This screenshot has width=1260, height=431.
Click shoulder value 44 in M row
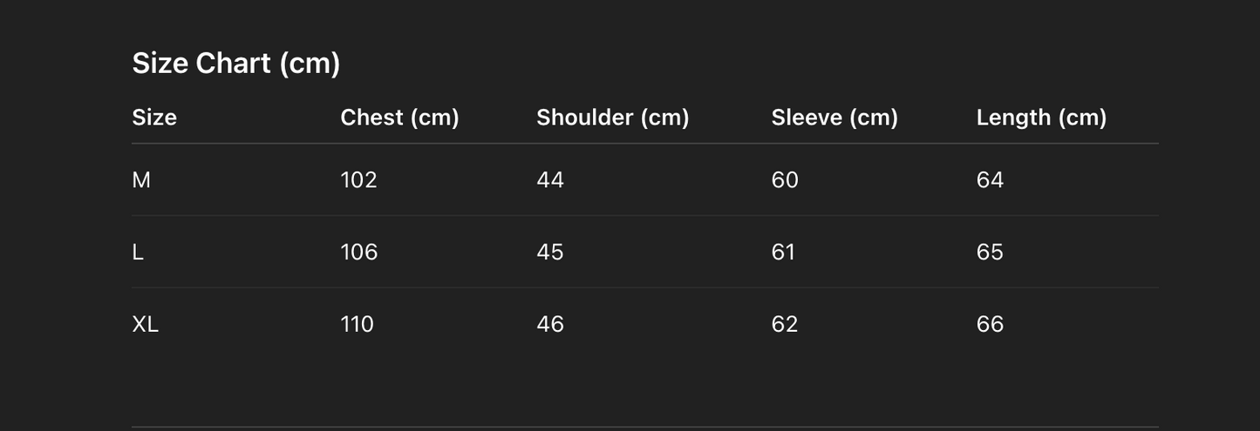click(x=550, y=180)
